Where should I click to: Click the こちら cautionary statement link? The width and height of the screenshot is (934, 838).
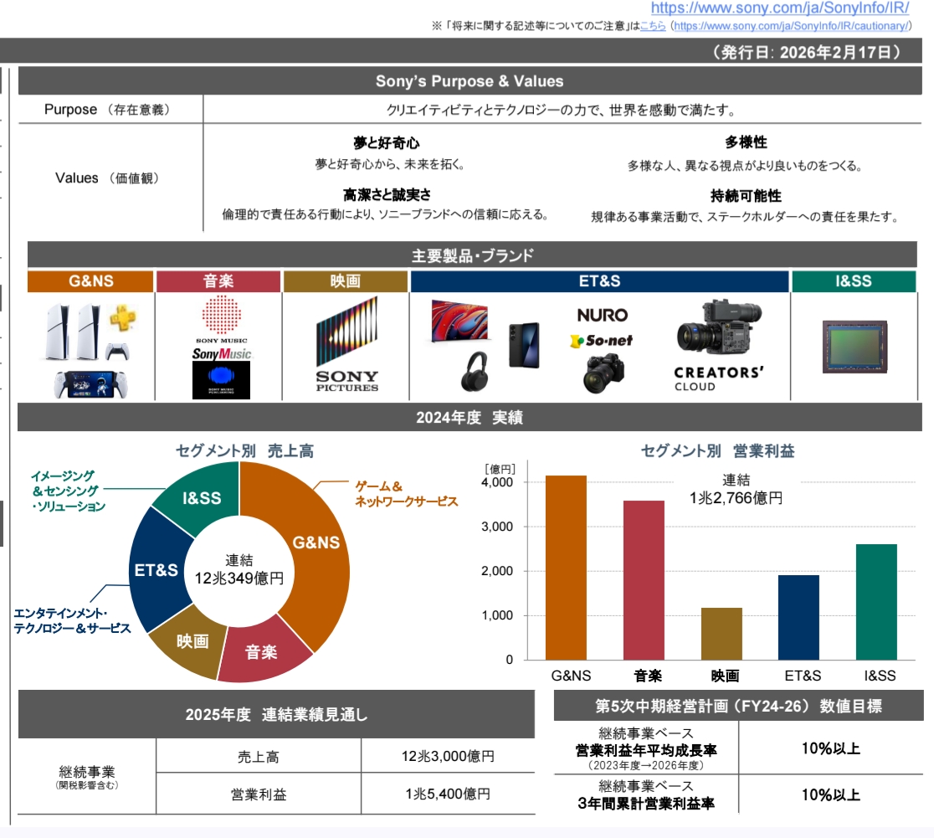tap(653, 26)
